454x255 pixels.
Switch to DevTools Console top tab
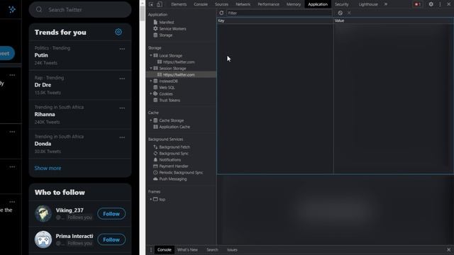click(200, 4)
